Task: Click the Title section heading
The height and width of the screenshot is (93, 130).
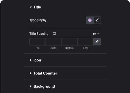Action: [37, 7]
